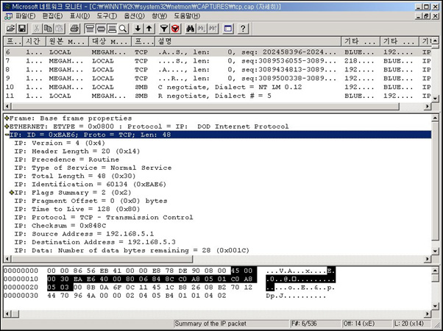Expand the IP: Flags Summary node
This screenshot has width=443, height=331.
tap(12, 193)
